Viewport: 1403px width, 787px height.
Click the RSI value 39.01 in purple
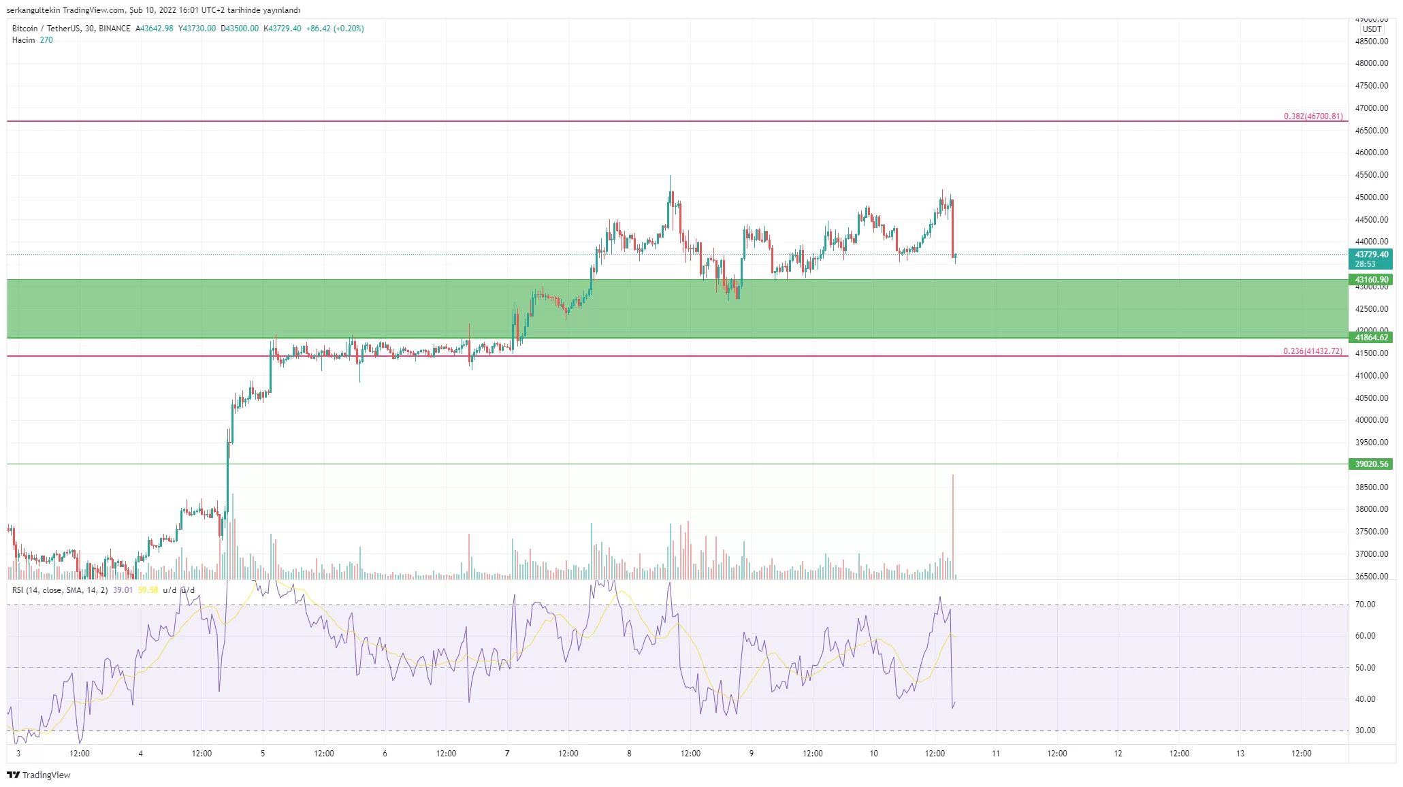[x=123, y=590]
